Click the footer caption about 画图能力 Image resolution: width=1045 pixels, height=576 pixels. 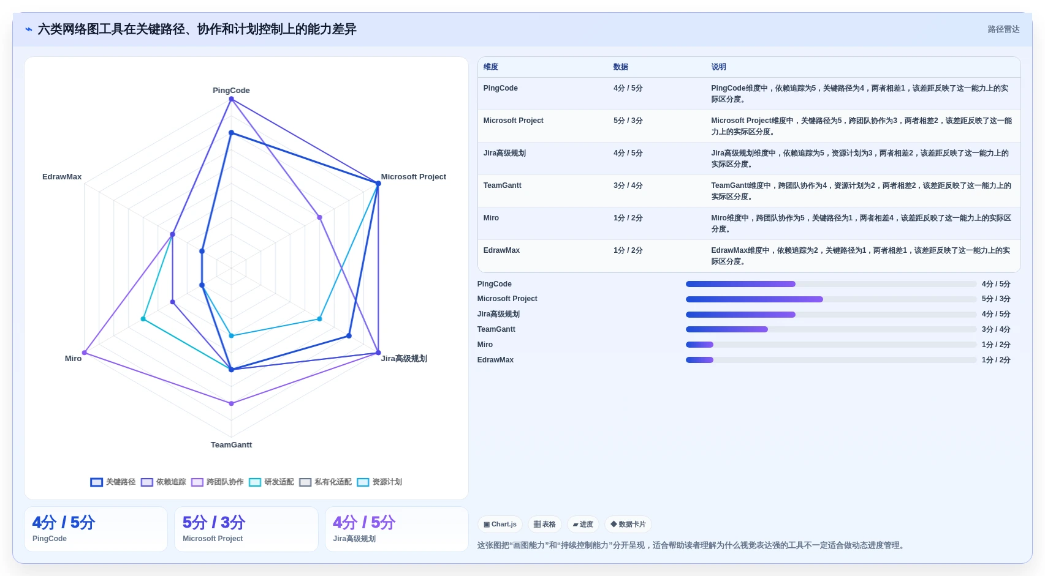coord(691,545)
